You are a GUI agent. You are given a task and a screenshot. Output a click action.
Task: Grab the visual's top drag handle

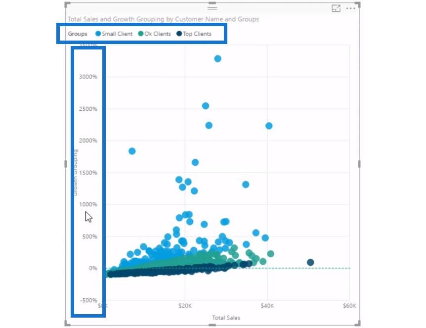pyautogui.click(x=212, y=8)
